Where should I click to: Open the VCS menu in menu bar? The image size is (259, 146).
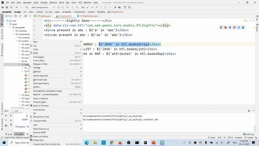(80, 2)
